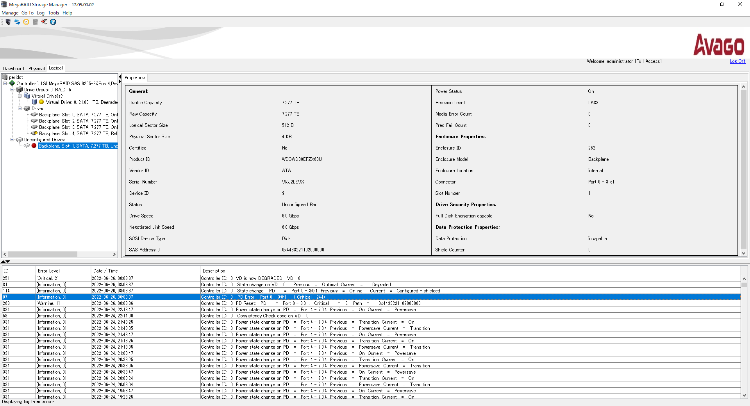Collapse the Virtual Drive(s) node

[20, 96]
